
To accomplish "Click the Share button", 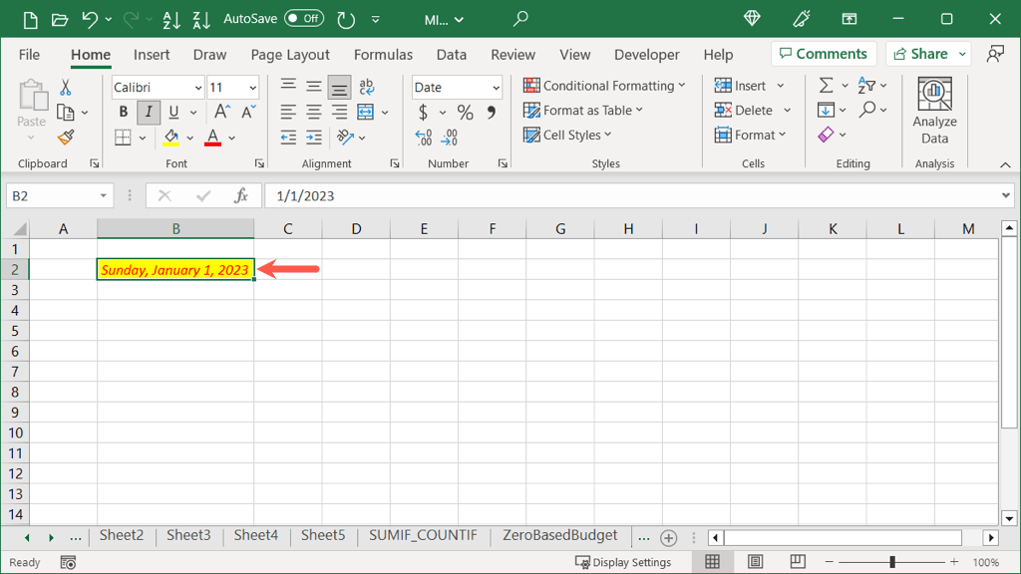I will [x=920, y=54].
